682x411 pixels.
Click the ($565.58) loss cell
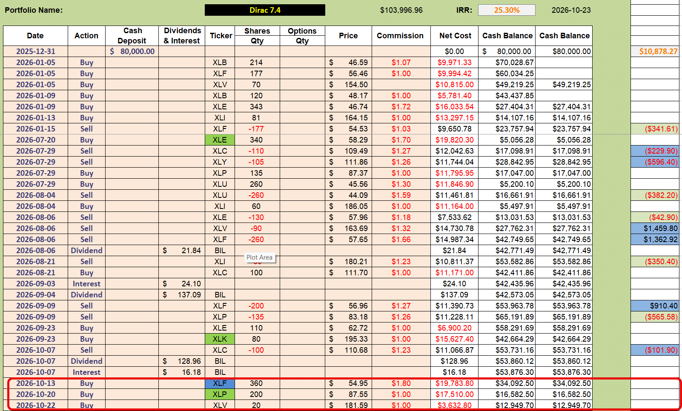pyautogui.click(x=655, y=317)
